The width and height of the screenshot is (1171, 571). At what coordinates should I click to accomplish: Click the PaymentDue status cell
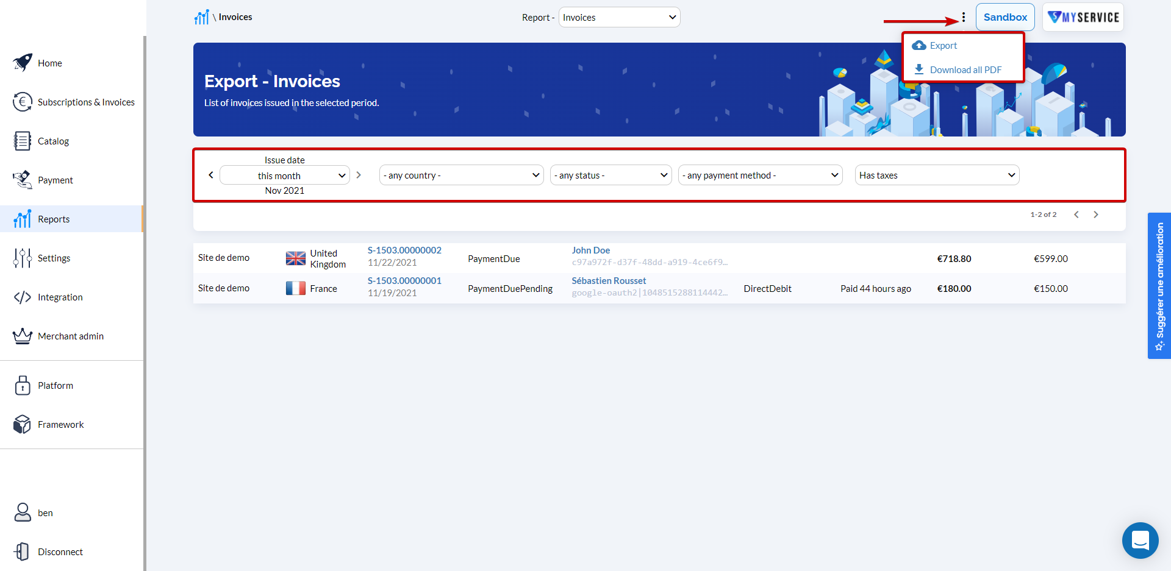click(494, 259)
